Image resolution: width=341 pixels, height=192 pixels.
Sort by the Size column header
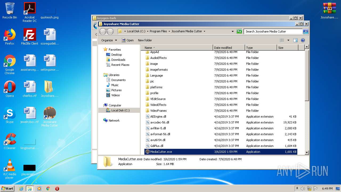(287, 48)
